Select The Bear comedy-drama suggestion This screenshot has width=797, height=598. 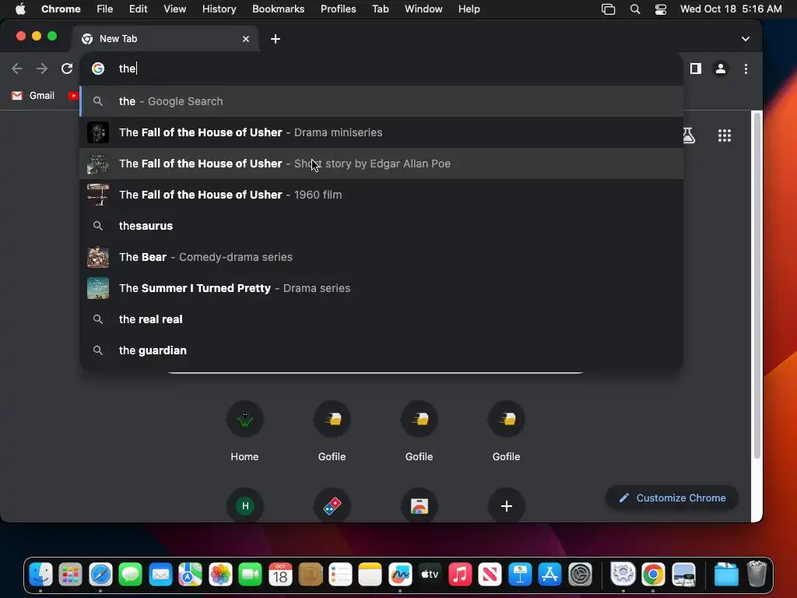point(381,257)
